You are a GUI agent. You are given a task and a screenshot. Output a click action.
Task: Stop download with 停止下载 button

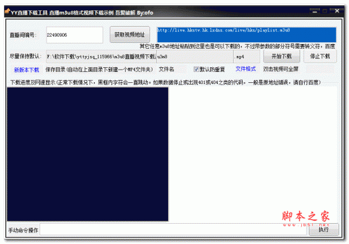click(320, 56)
